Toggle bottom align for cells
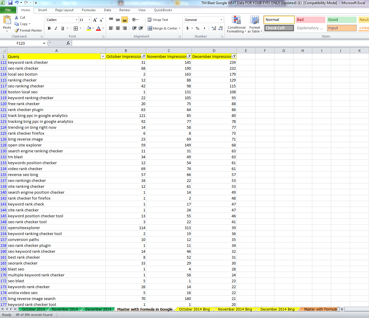The height and width of the screenshot is (318, 369). [125, 20]
